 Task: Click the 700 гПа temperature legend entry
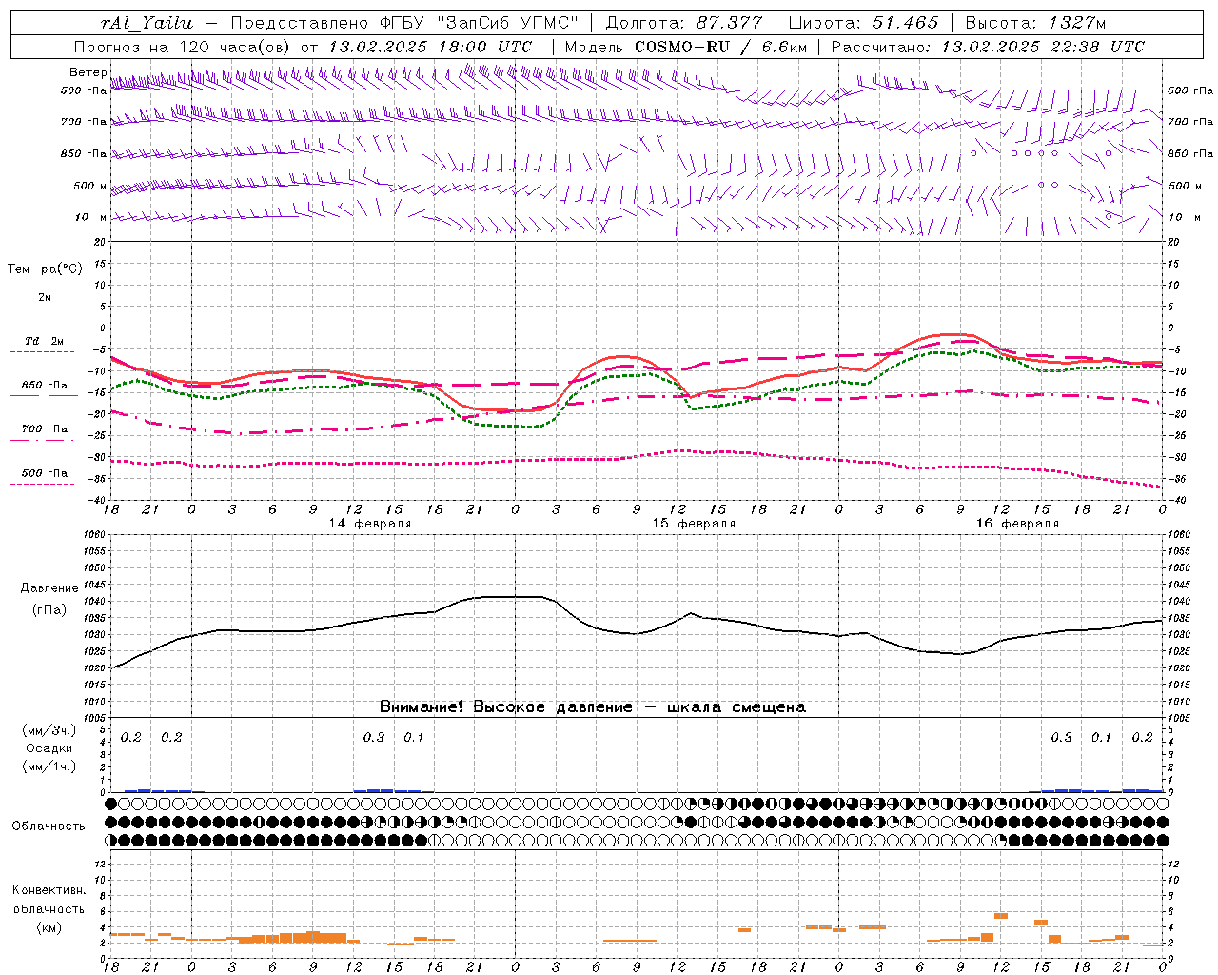coord(44,429)
